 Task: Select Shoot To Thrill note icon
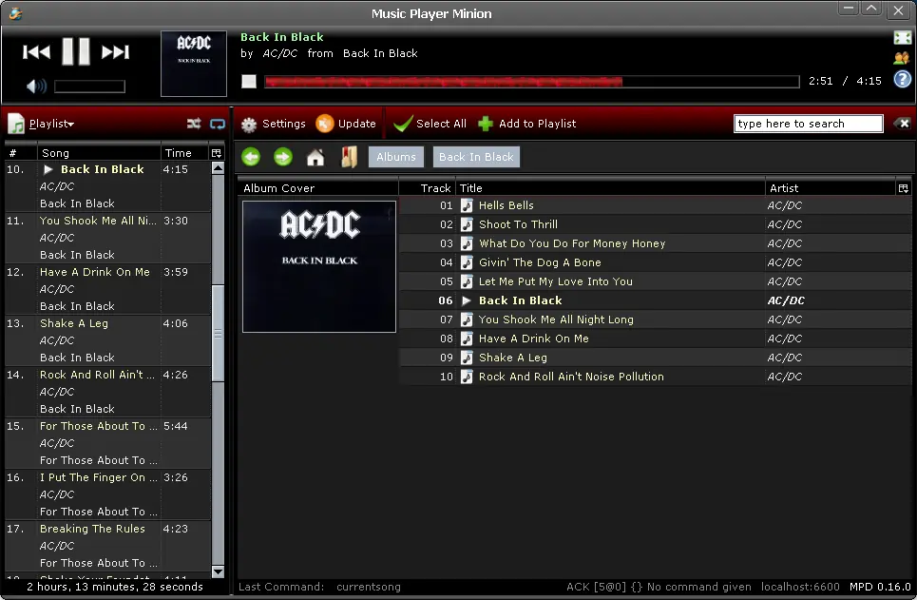pos(467,224)
